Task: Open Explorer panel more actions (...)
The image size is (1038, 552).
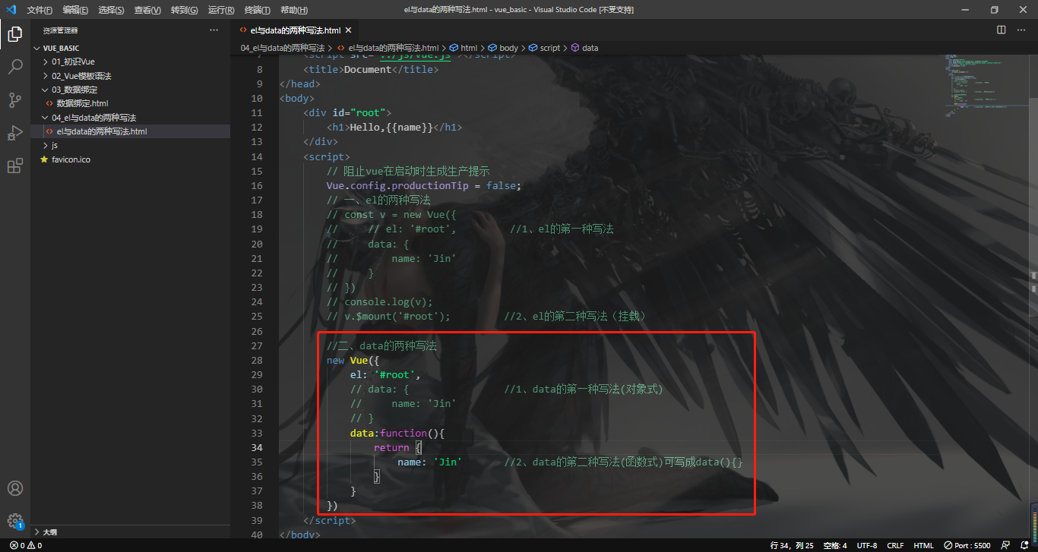Action: point(214,30)
